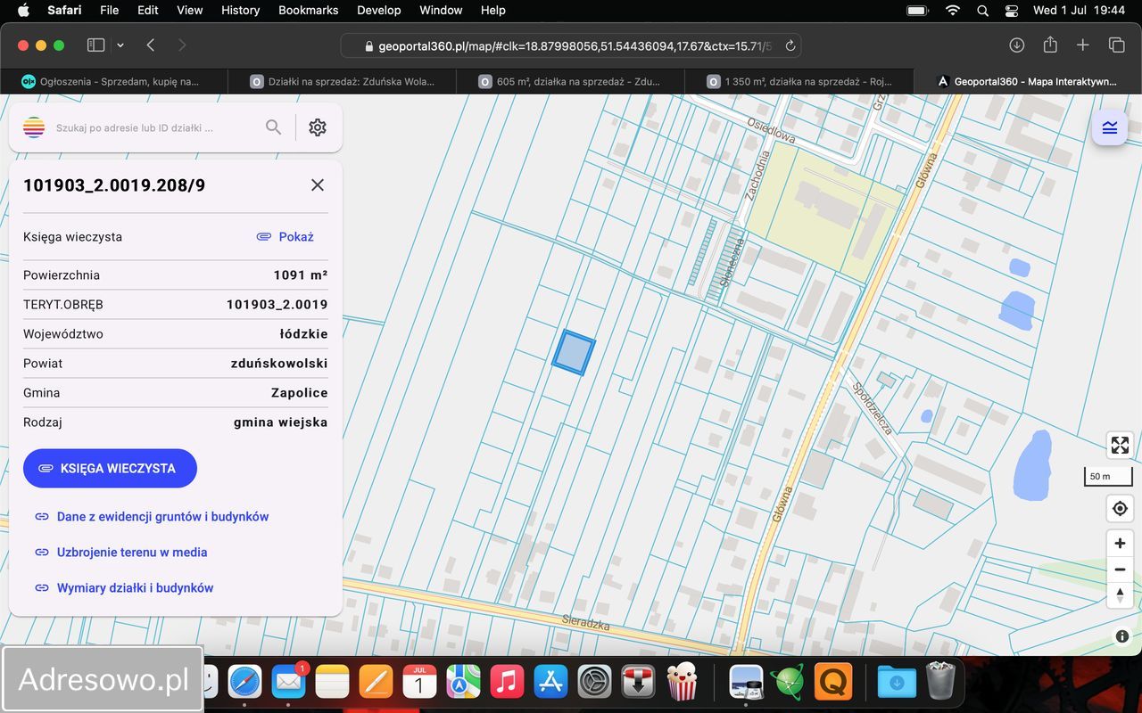This screenshot has height=713, width=1142.
Task: Zoom out the map with minus button
Action: (x=1120, y=570)
